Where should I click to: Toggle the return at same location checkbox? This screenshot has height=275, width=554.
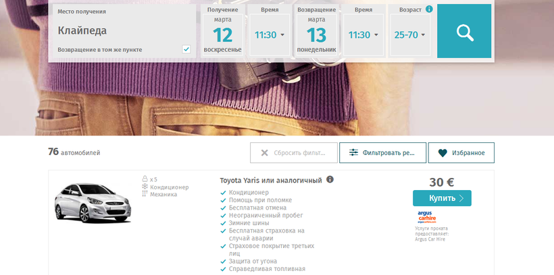[x=186, y=49]
